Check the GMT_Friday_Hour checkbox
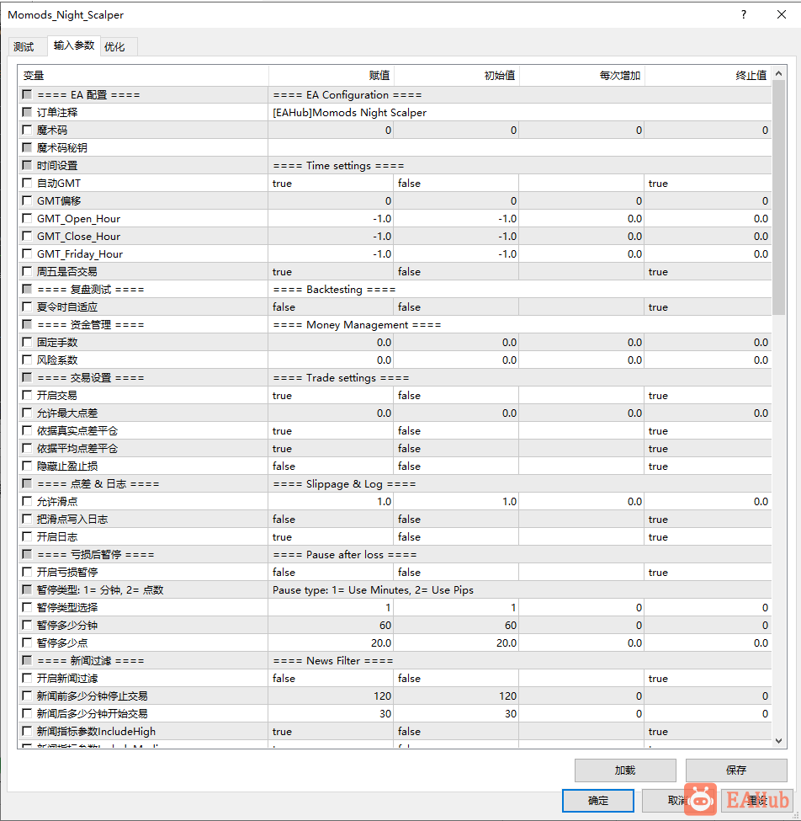 click(27, 254)
